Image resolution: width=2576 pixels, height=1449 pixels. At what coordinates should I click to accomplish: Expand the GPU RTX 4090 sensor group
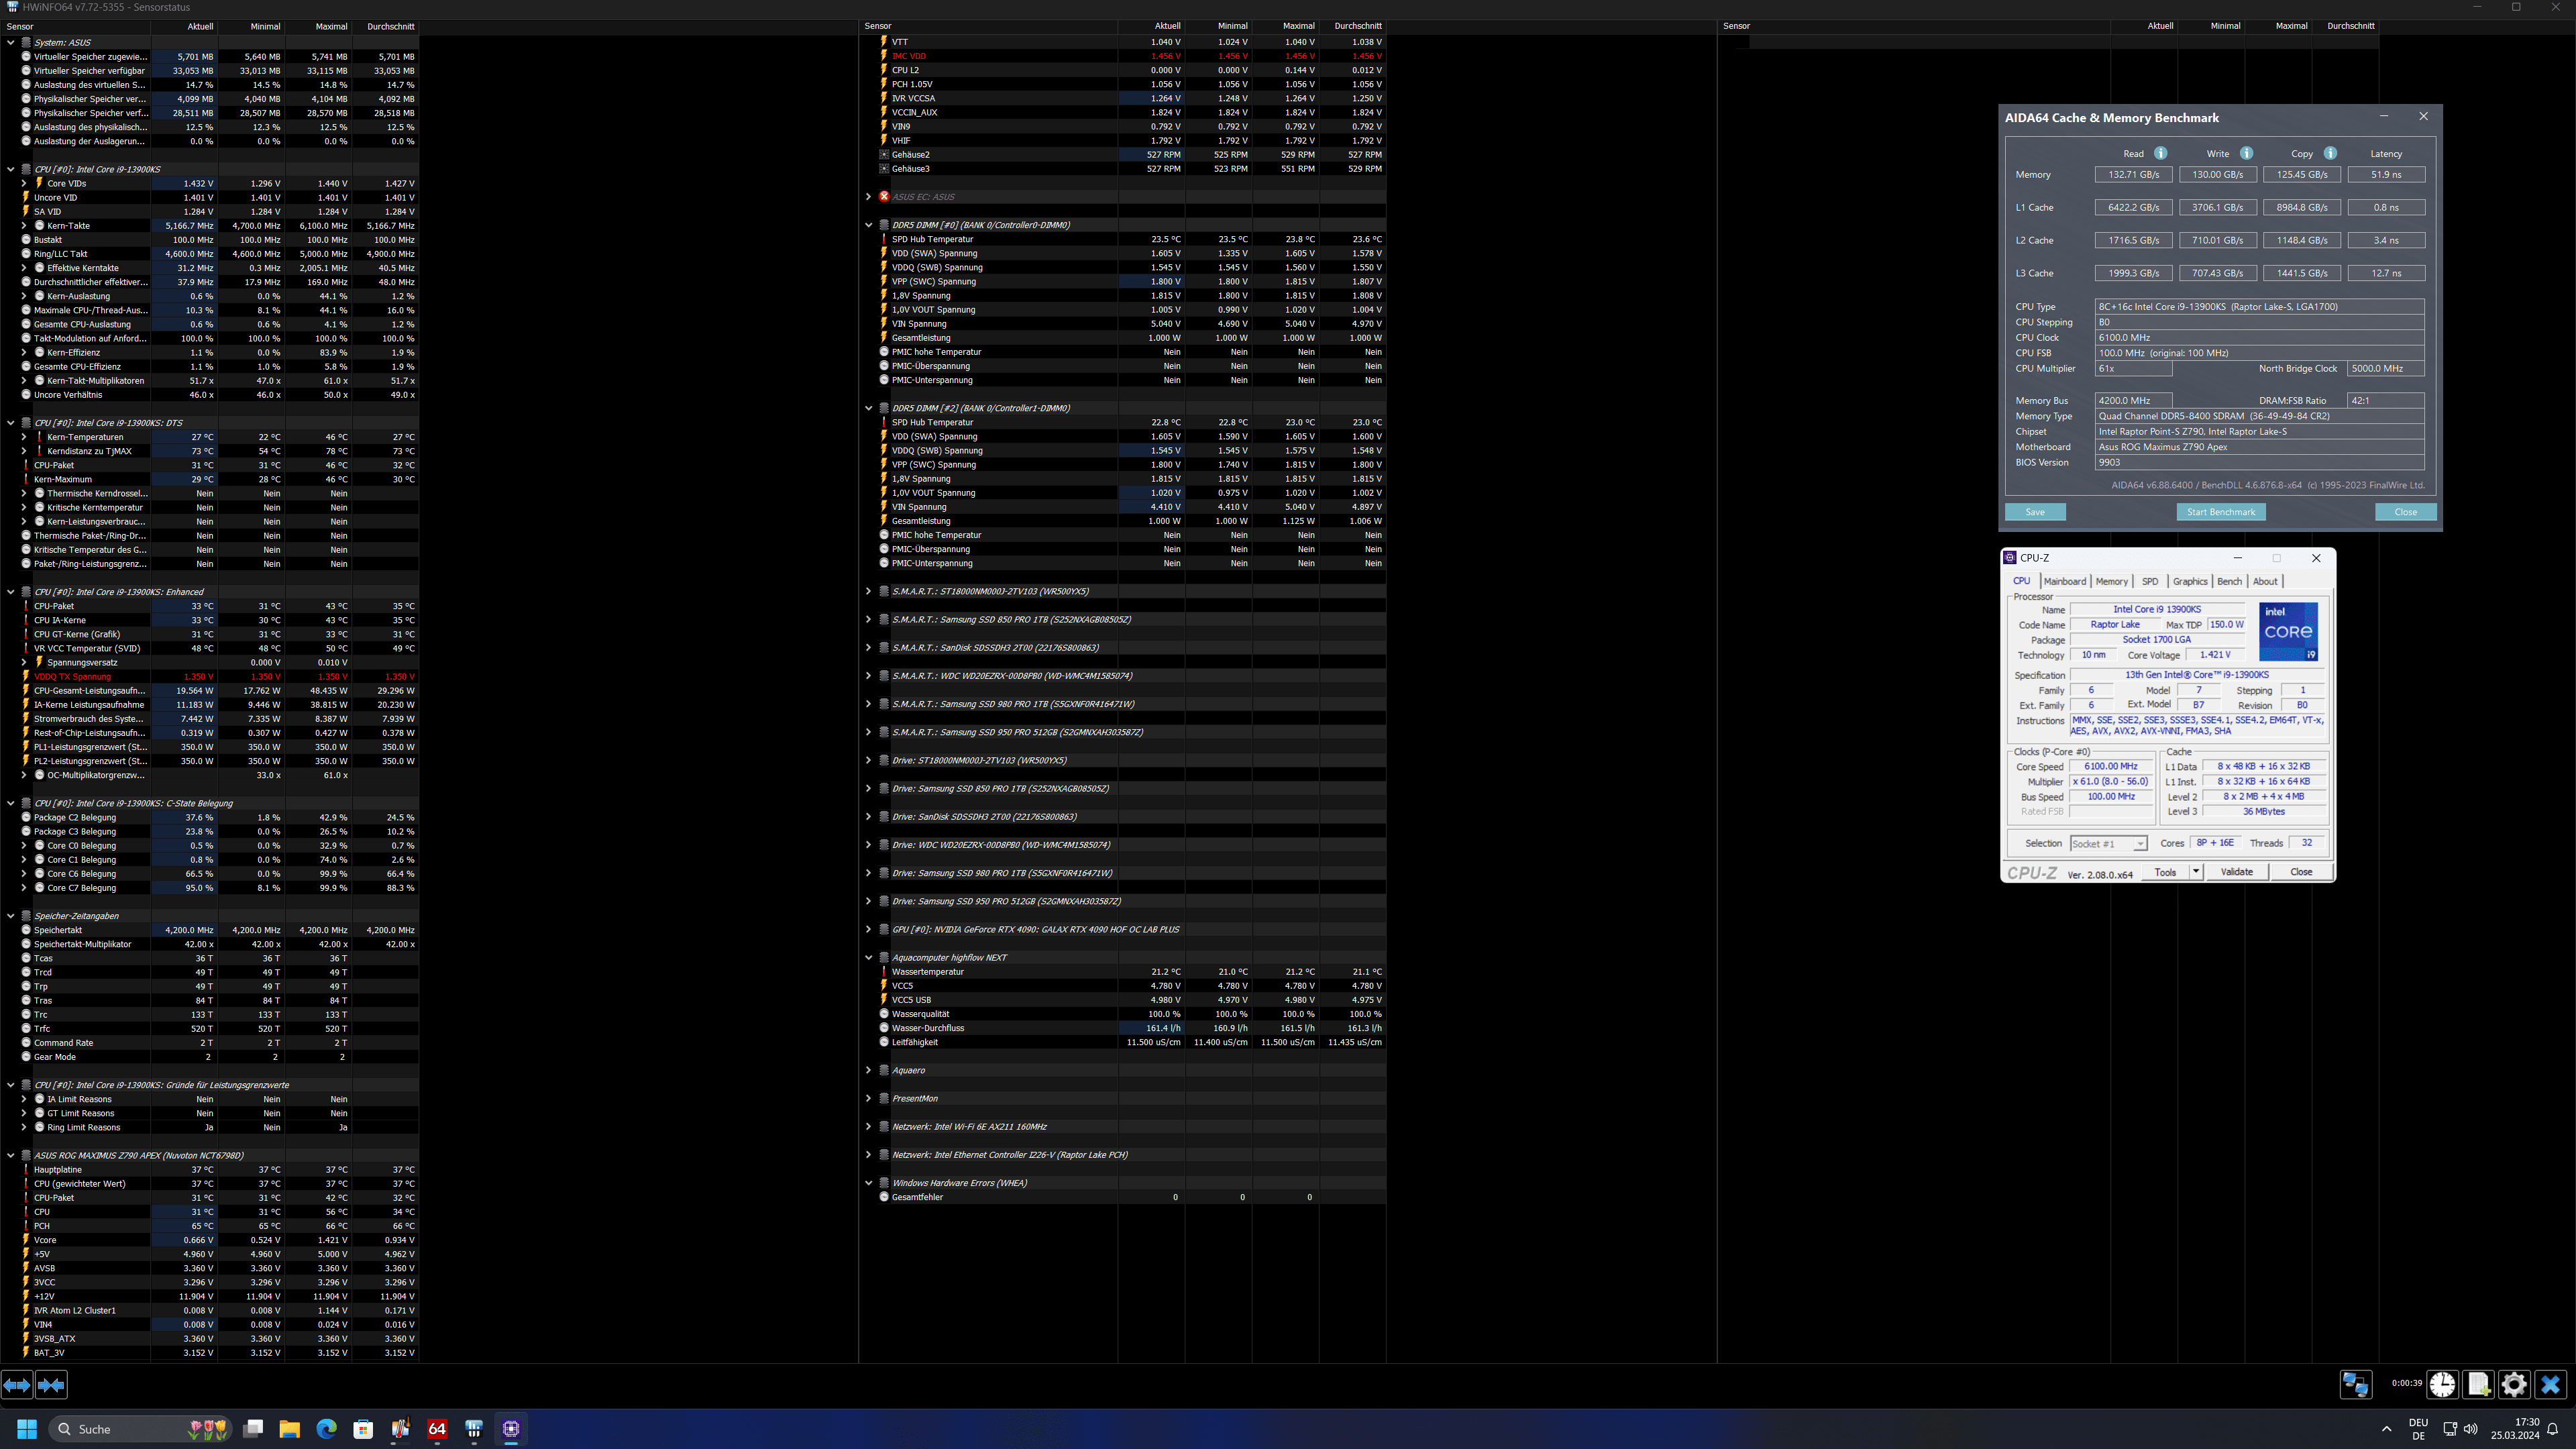pyautogui.click(x=868, y=929)
